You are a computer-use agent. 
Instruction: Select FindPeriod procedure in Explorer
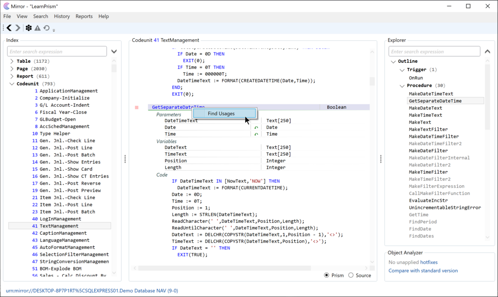click(x=423, y=222)
